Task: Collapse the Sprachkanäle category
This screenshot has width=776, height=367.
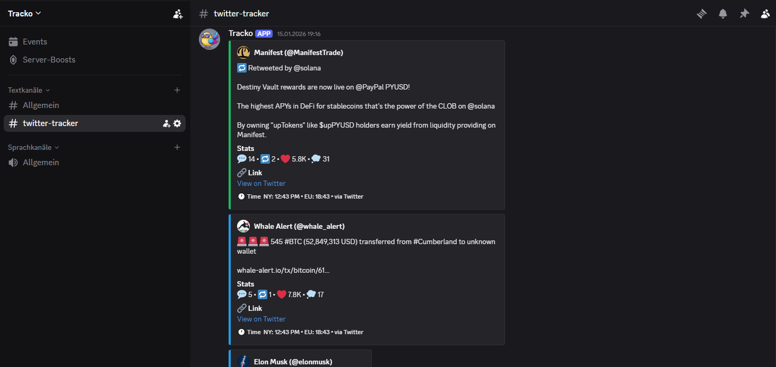Action: pos(33,147)
